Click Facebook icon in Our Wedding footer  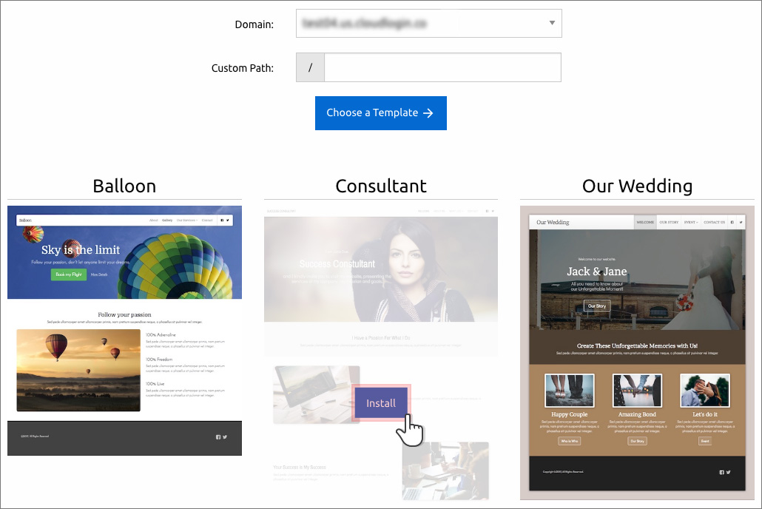click(722, 472)
